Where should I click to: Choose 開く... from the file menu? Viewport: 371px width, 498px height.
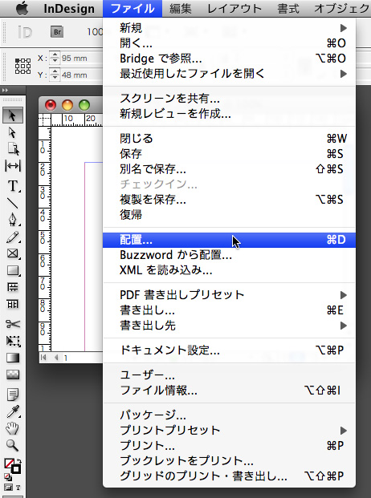coord(229,43)
